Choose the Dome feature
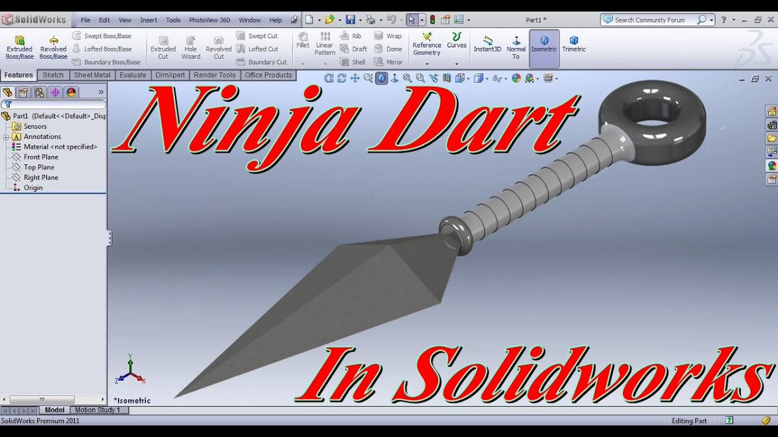Viewport: 778px width, 437px height. coord(388,49)
